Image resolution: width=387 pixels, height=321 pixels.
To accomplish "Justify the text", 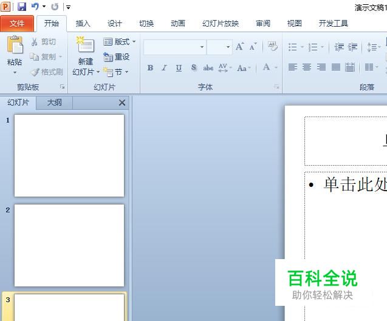I will [335, 67].
